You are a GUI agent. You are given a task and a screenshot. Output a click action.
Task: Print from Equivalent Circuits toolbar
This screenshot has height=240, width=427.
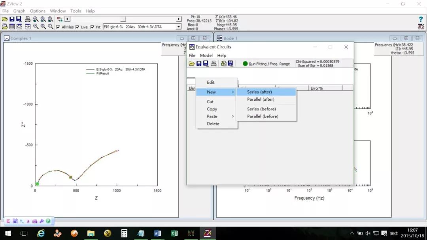click(x=213, y=64)
